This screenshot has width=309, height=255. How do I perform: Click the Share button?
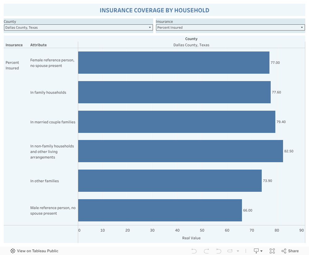290,251
